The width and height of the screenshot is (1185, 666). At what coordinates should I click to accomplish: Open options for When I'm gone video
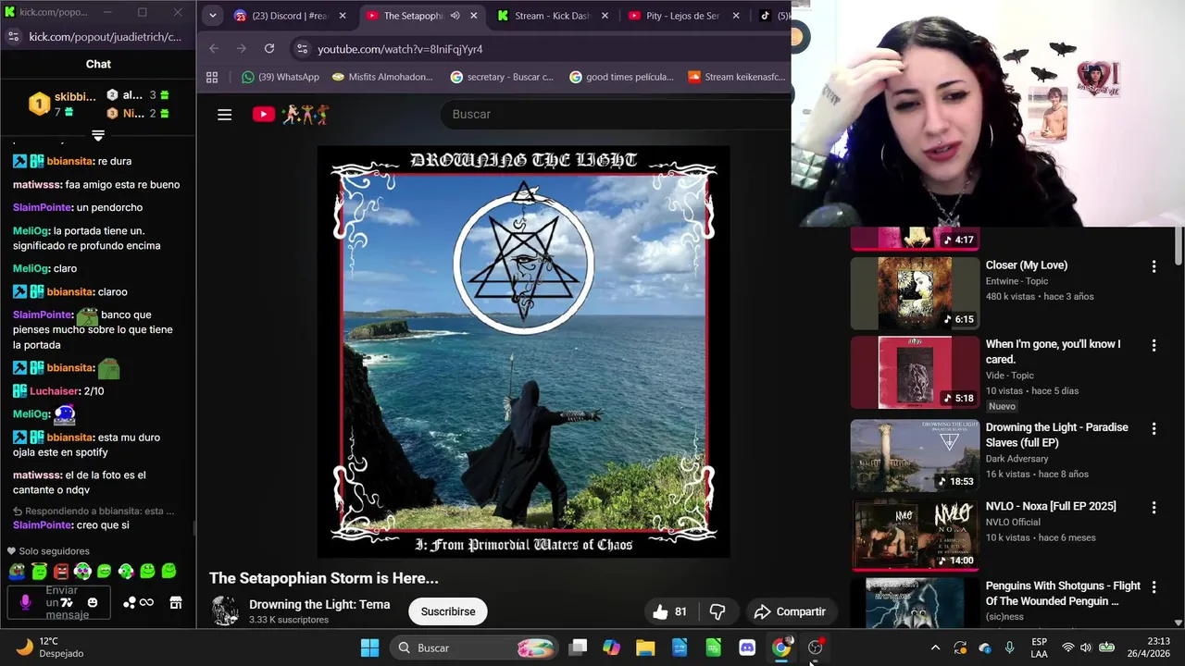coord(1154,345)
